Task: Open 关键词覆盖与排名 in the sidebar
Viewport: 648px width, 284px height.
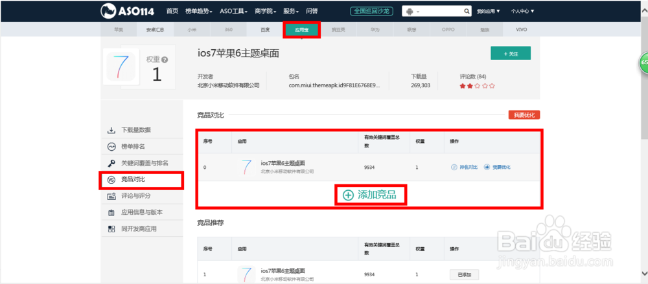Action: (142, 163)
